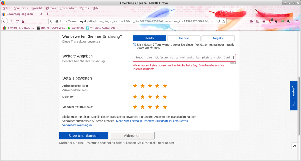Viewport: 301px width, 161px height.
Task: Select the Positiv rating option
Action: (x=149, y=38)
